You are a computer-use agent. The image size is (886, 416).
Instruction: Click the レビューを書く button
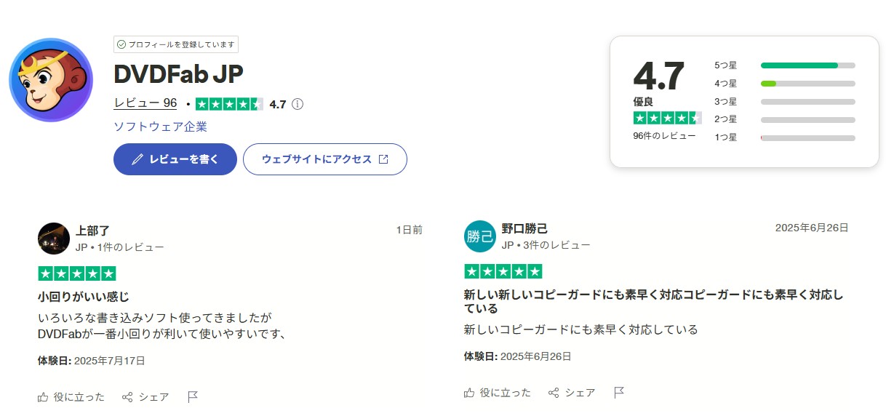pos(175,159)
